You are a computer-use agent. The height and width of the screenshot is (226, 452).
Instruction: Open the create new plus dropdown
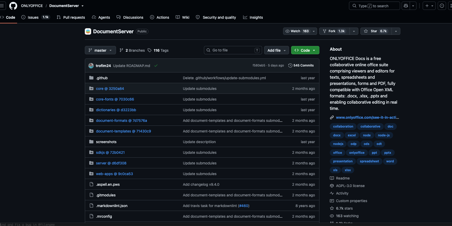pos(429,6)
